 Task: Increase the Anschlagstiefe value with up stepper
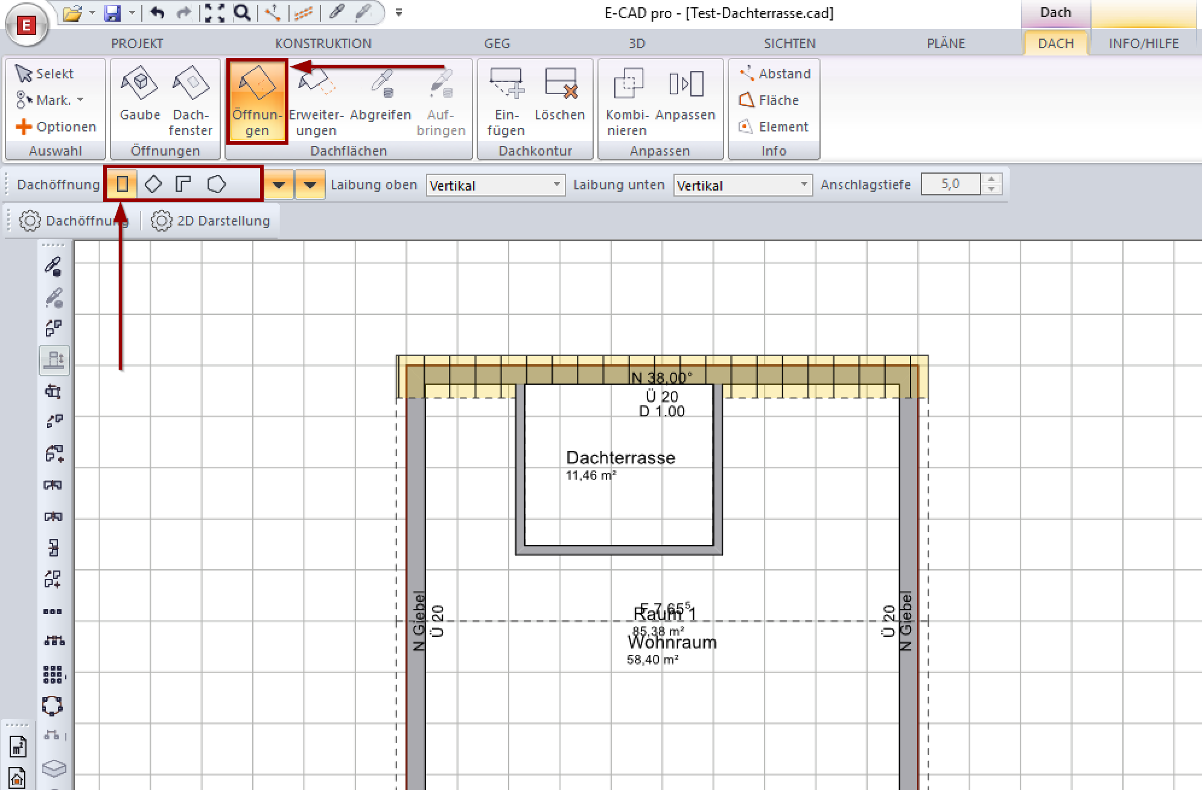991,179
